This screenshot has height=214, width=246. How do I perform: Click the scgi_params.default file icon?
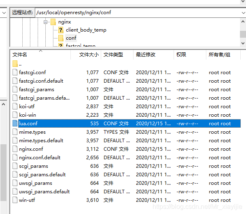[x=15, y=174]
